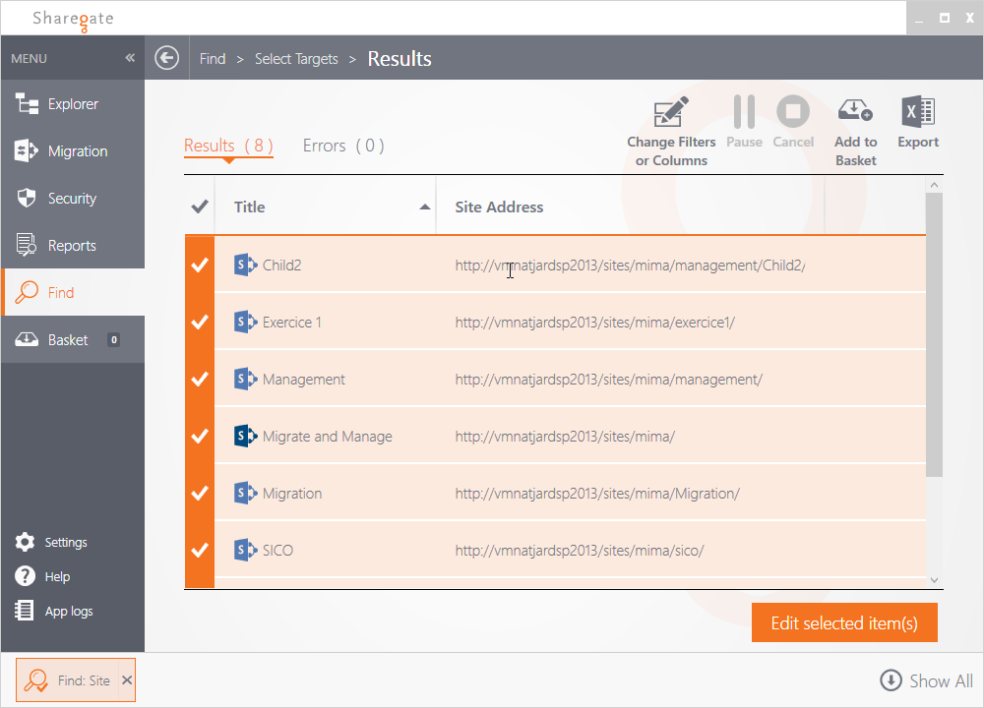Image resolution: width=984 pixels, height=708 pixels.
Task: Open Settings from the sidebar
Action: (x=51, y=542)
